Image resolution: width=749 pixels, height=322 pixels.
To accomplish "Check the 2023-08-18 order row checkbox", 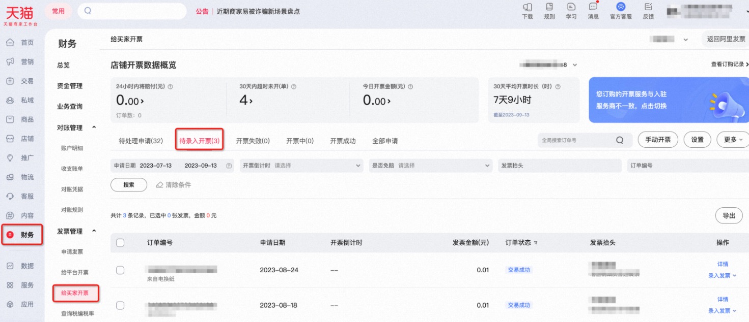I will (120, 305).
